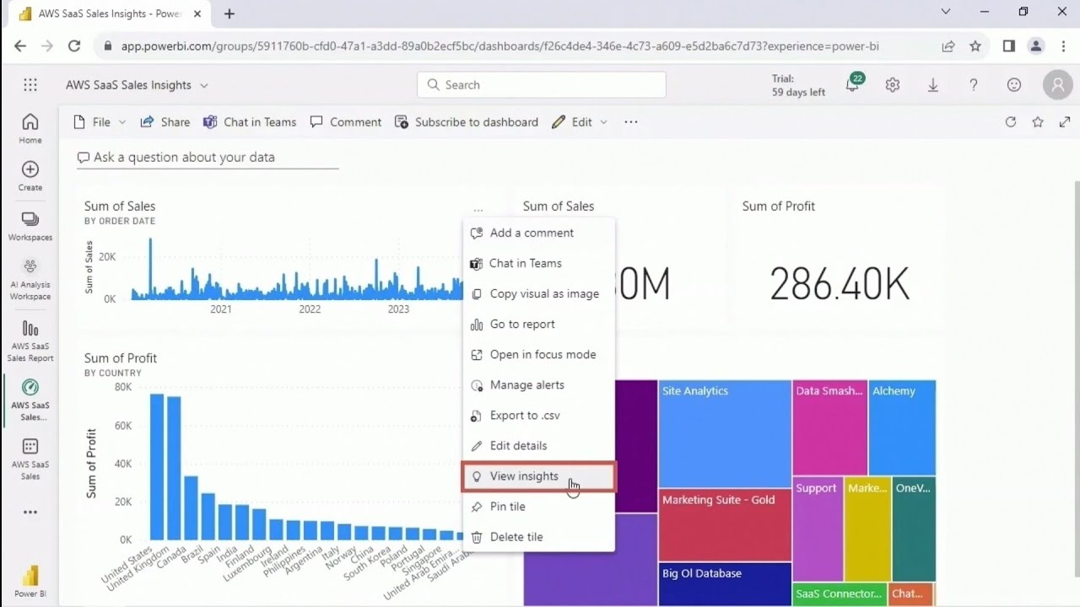Click the Comment toolbar button

(x=346, y=122)
